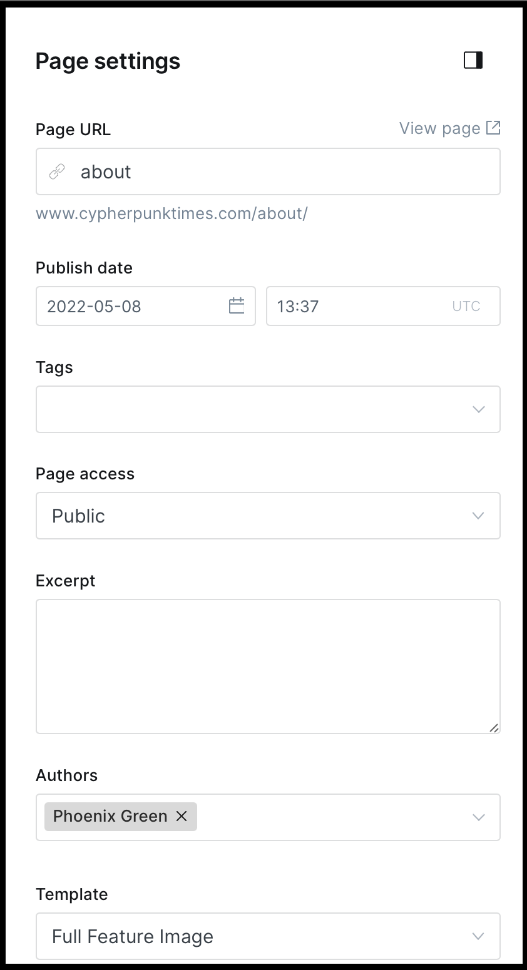Click the external link icon beside View page
The height and width of the screenshot is (970, 527).
(493, 128)
